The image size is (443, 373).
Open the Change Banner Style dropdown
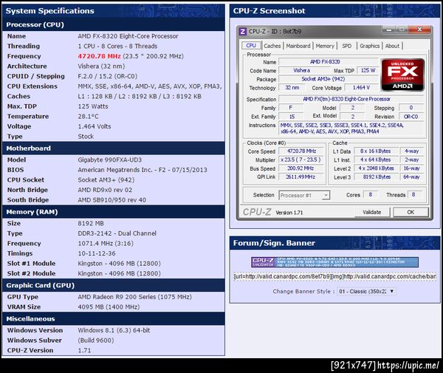[366, 291]
